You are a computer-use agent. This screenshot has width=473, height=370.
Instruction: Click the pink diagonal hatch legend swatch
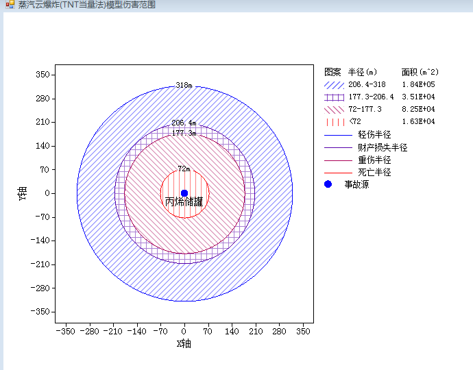tap(334, 110)
